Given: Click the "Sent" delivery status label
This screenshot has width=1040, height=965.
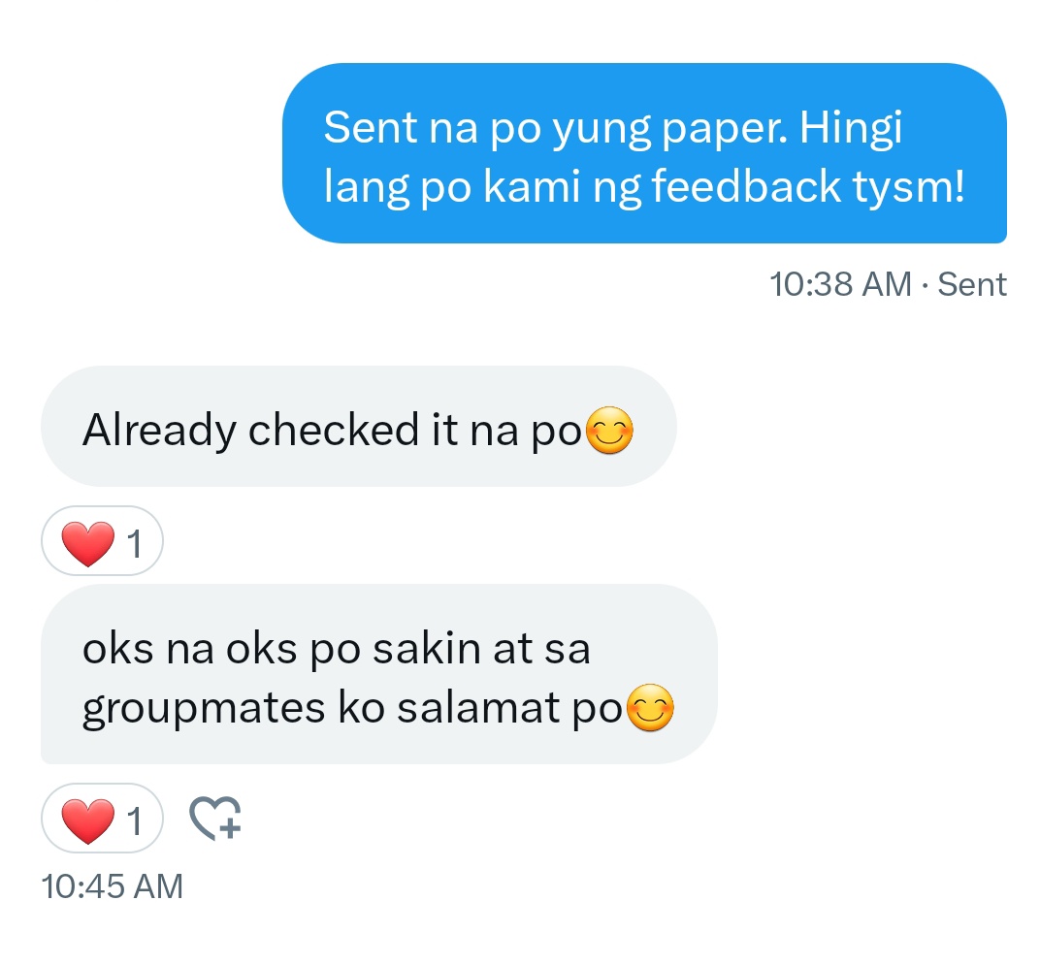Looking at the screenshot, I should point(972,284).
